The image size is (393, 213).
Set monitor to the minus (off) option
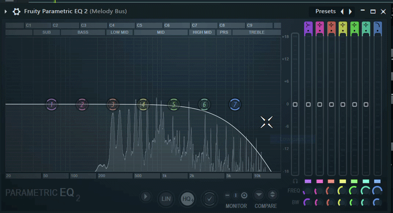tap(227, 195)
